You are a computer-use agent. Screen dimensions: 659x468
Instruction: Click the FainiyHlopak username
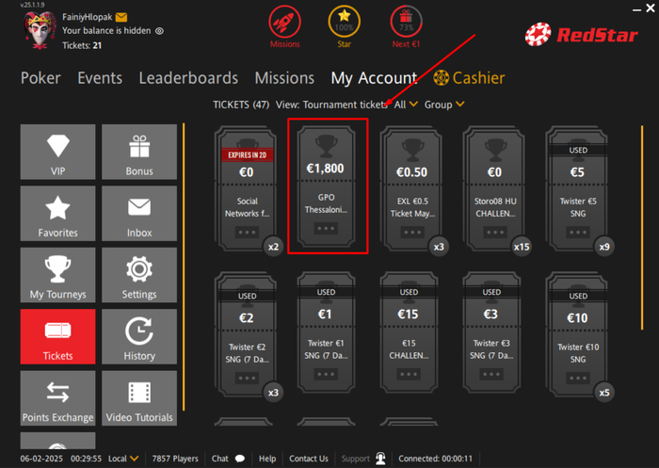pos(88,17)
